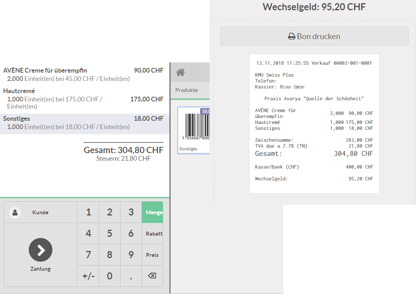This screenshot has height=296, width=416.
Task: Click the home icon in breadcrumb bar
Action: 180,72
